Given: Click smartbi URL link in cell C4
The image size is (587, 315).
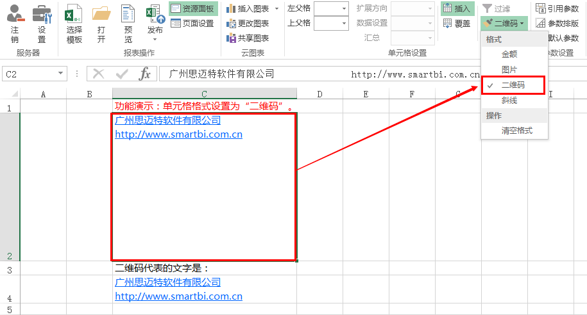Looking at the screenshot, I should [x=178, y=296].
